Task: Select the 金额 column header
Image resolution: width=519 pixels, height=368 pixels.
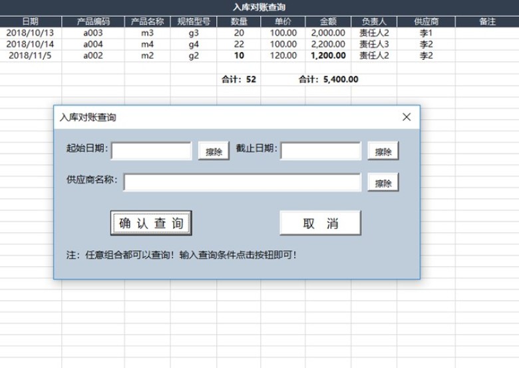Action: point(328,21)
